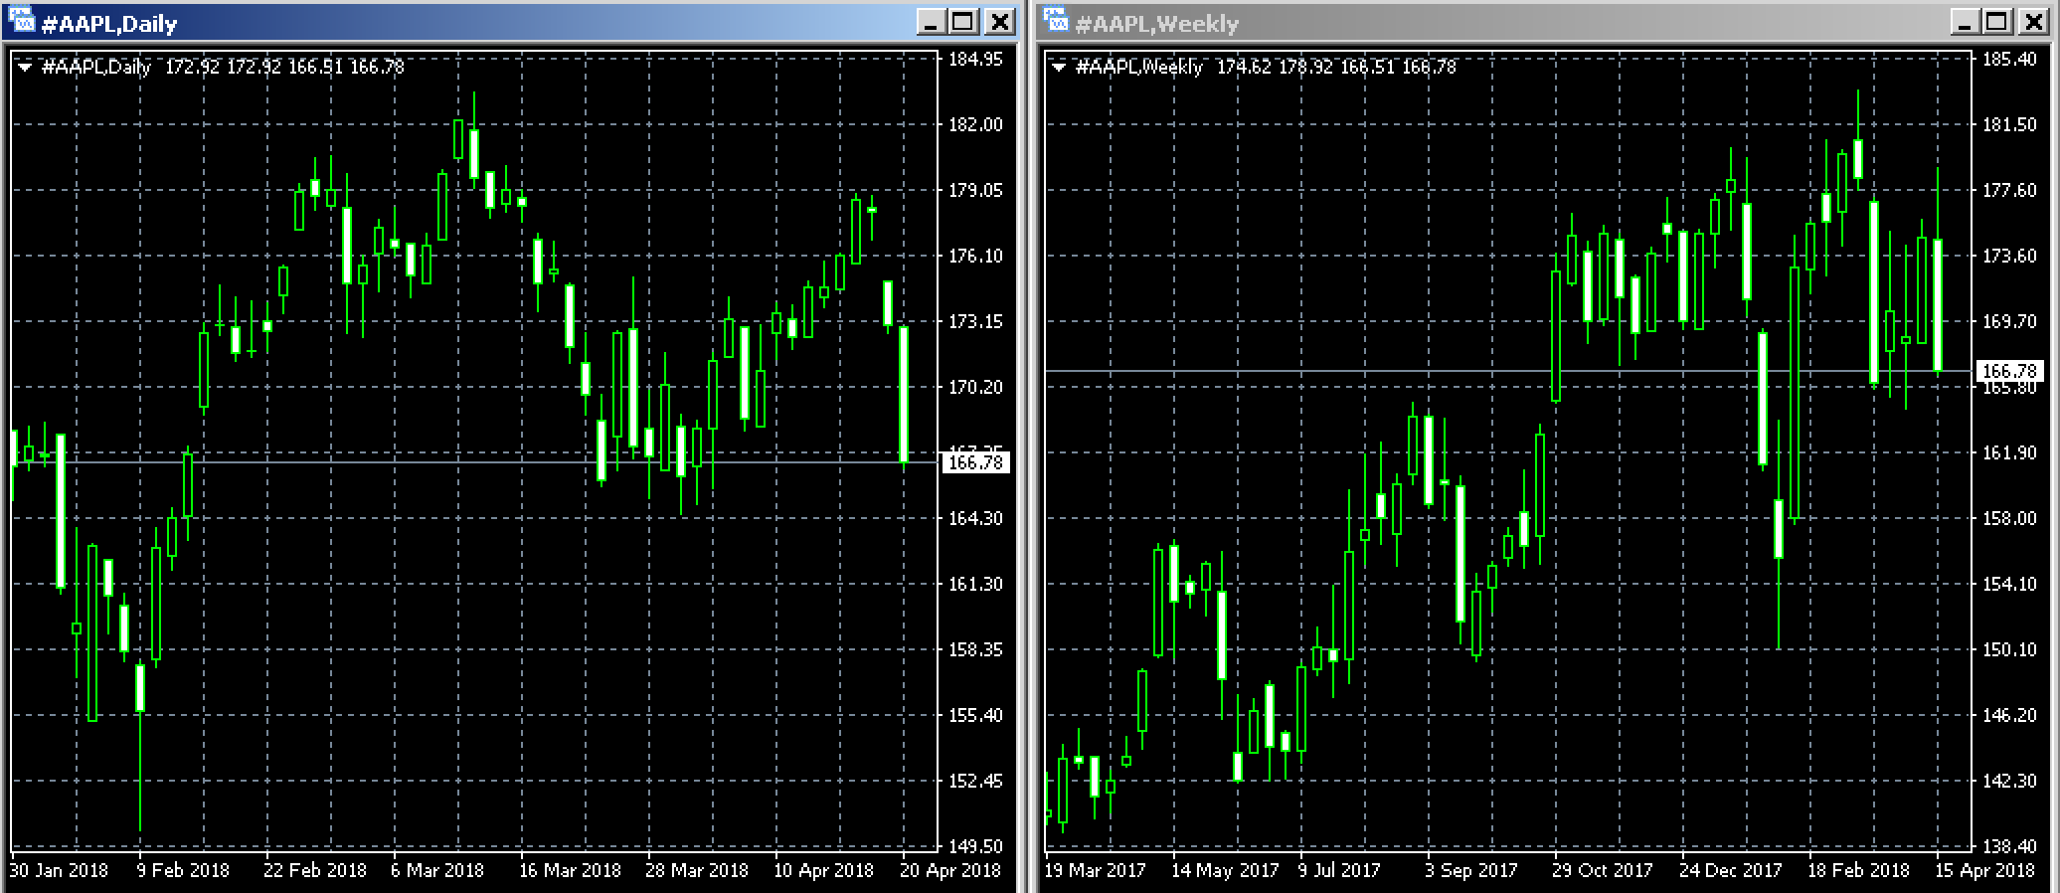This screenshot has height=893, width=2060.
Task: Click the #AAPL,Daily symbol label inside the chart
Action: tap(96, 68)
